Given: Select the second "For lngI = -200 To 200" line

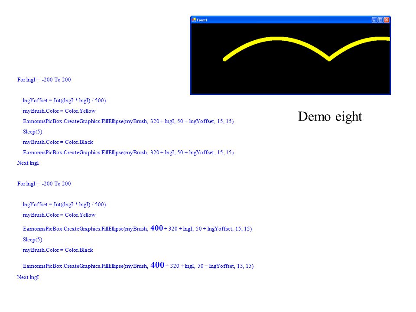Looking at the screenshot, I should point(44,184).
